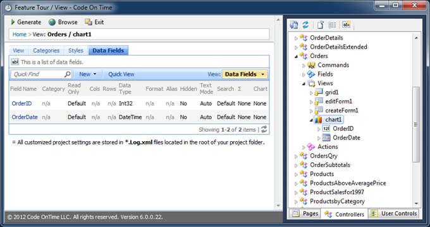Select the ProductsAboveAveragePrice tree item
The width and height of the screenshot is (430, 227).
348,183
